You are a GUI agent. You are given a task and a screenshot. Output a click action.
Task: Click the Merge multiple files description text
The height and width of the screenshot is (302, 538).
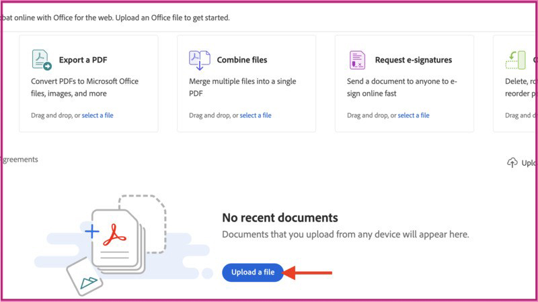(242, 87)
